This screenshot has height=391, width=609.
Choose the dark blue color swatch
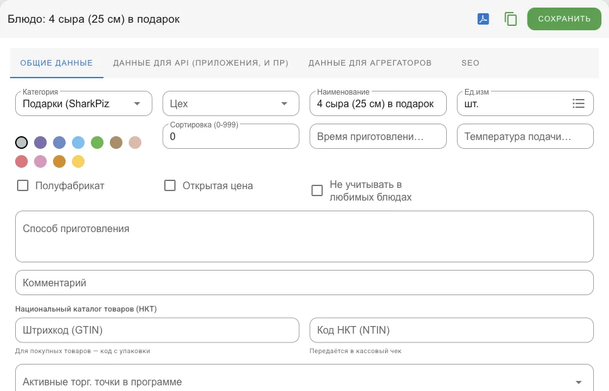59,143
